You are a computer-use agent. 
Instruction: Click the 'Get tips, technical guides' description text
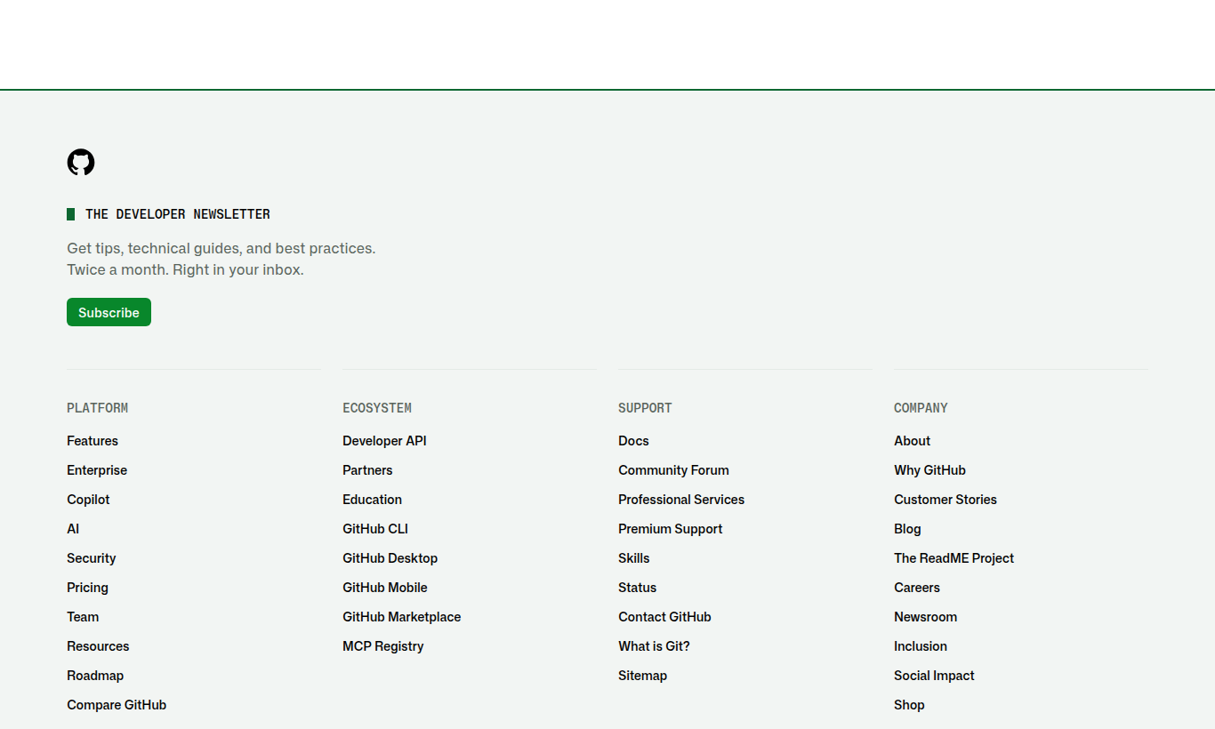tap(221, 259)
